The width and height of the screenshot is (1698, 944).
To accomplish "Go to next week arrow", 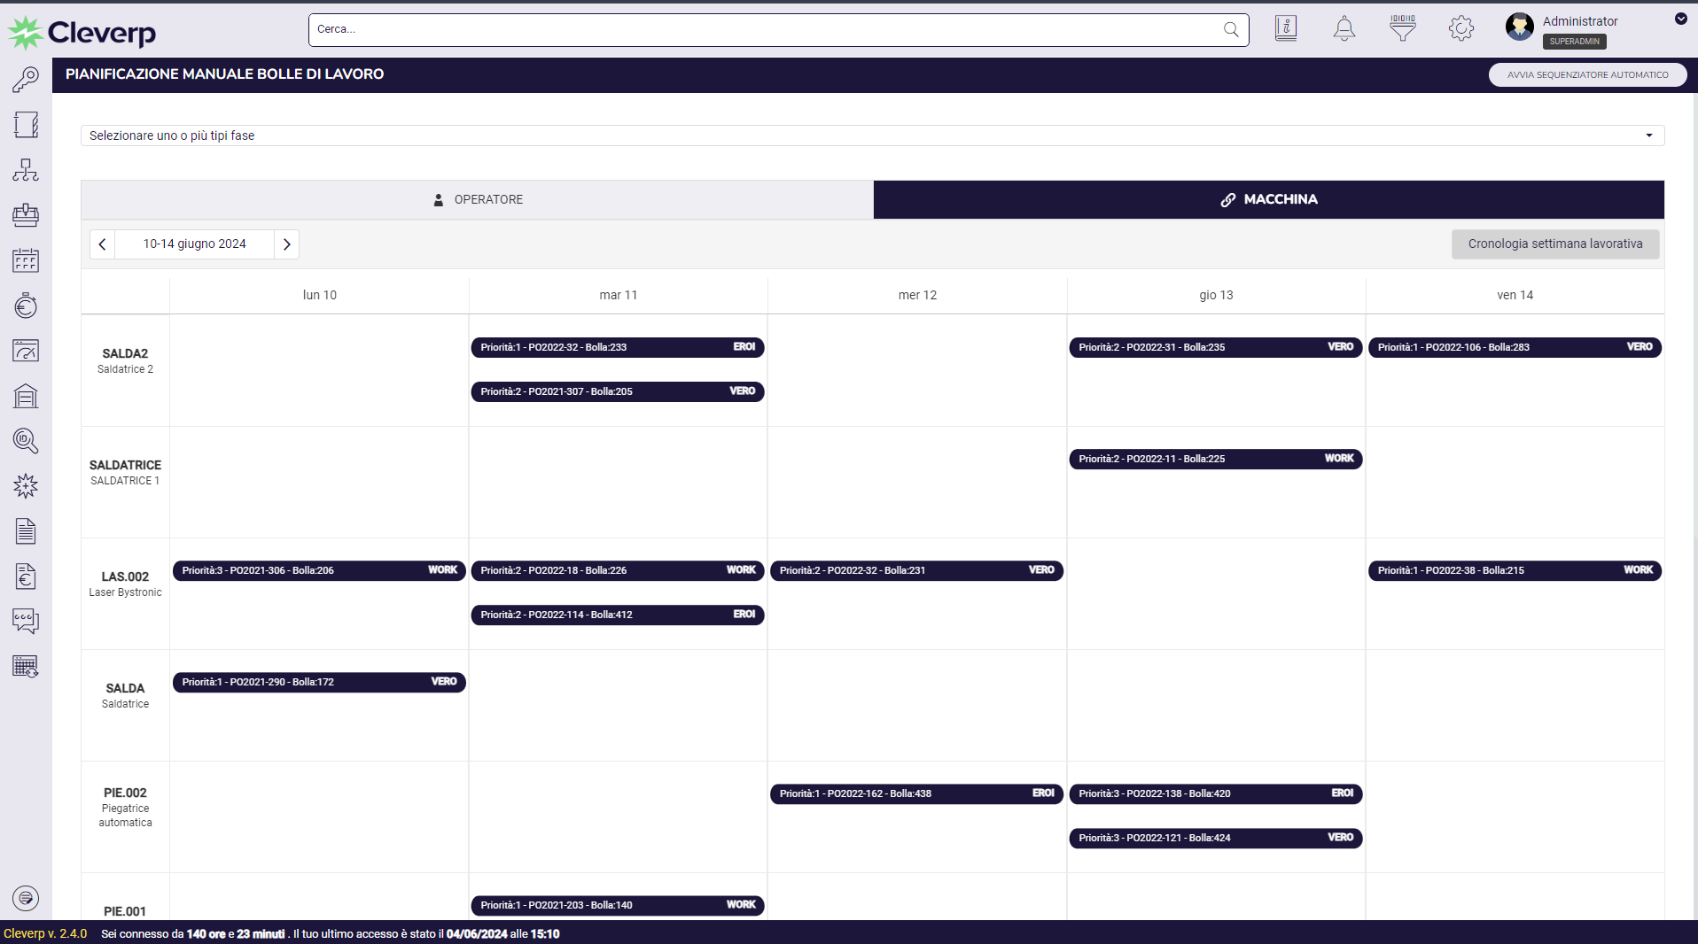I will 286,244.
